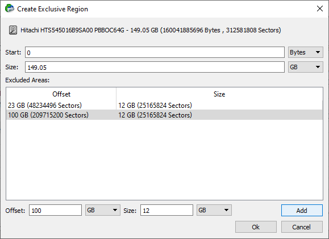Viewport: 329px width, 239px height.
Task: Focus the bottom Size field containing 12
Action: pos(166,210)
